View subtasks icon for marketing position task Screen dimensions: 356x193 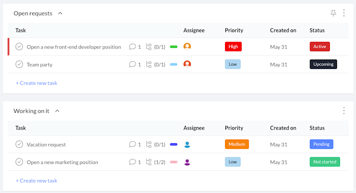pos(149,162)
